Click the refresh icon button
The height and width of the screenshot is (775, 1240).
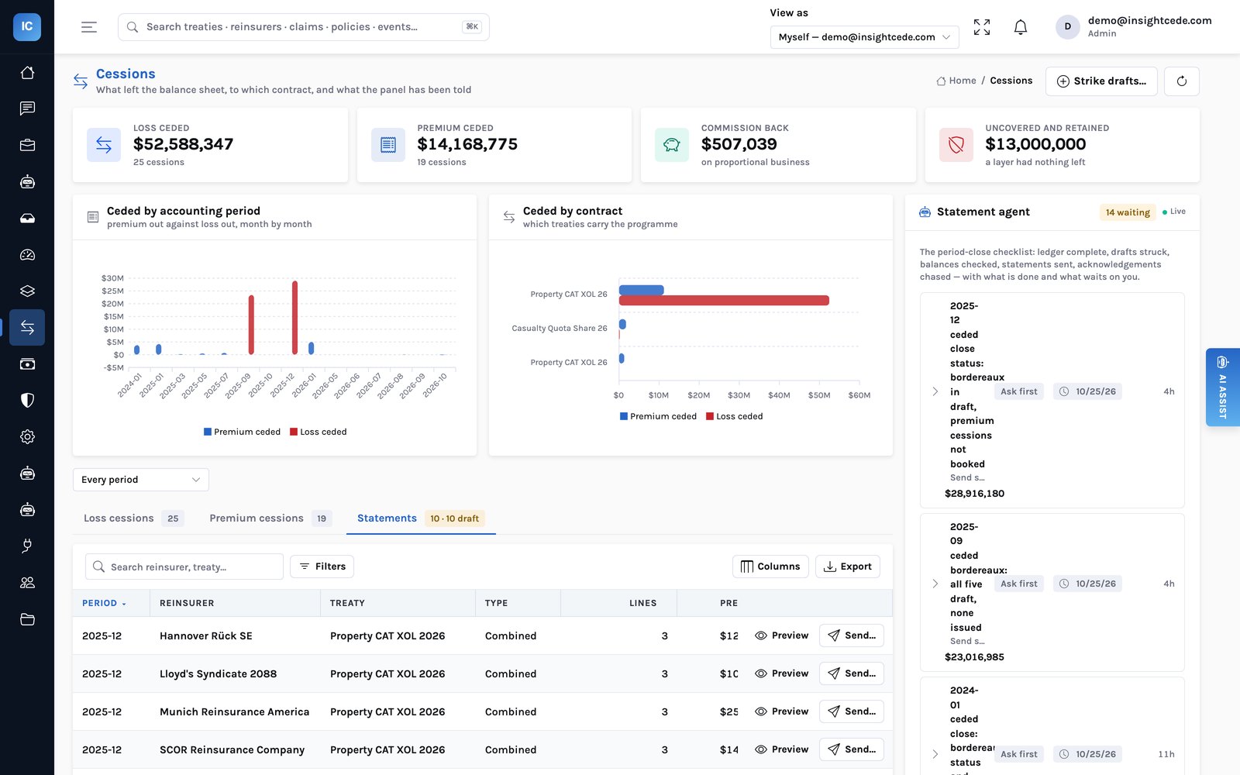[x=1181, y=81]
